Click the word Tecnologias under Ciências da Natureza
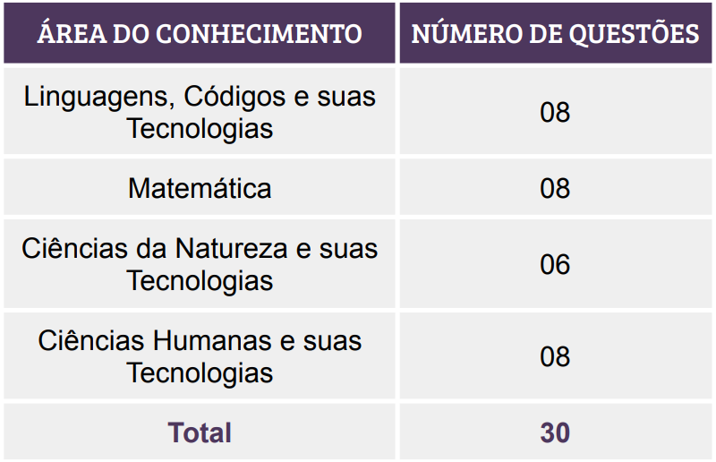716x462 pixels. pos(200,280)
